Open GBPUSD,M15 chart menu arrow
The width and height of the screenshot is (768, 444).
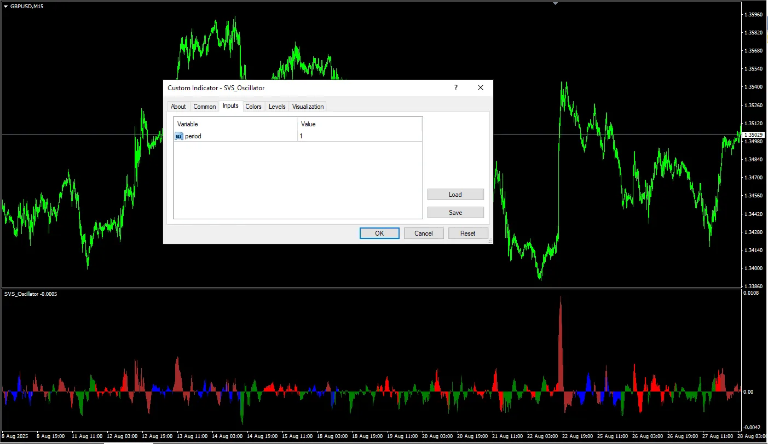(5, 6)
